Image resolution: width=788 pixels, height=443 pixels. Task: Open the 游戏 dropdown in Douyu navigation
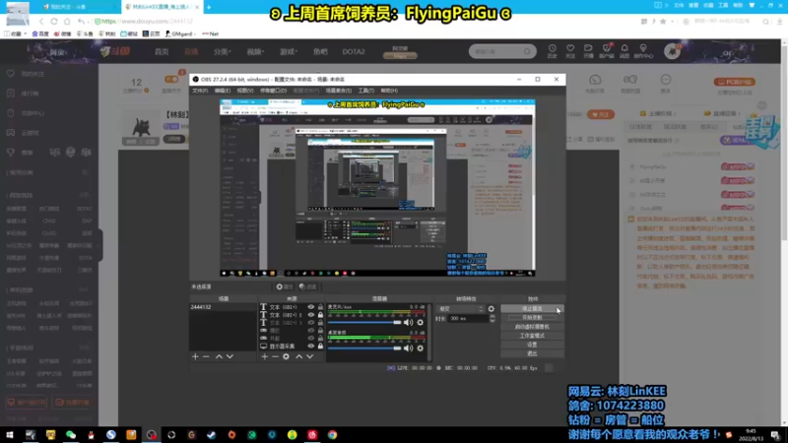point(289,52)
